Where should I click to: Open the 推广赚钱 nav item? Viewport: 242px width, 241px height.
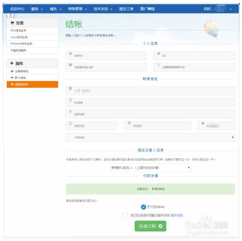(148, 9)
